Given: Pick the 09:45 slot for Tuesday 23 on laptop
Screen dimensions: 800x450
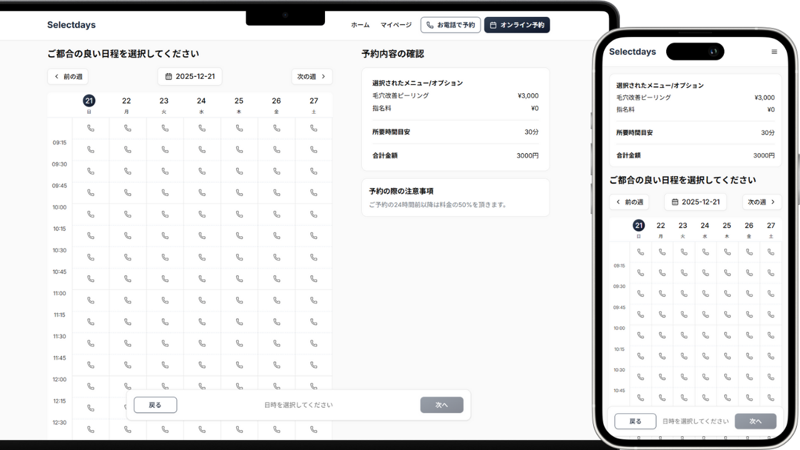Looking at the screenshot, I should point(165,192).
